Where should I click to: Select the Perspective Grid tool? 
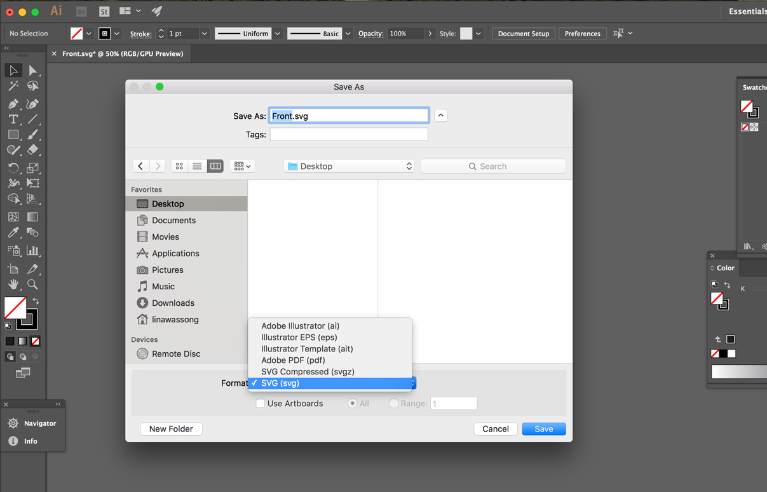coord(32,199)
